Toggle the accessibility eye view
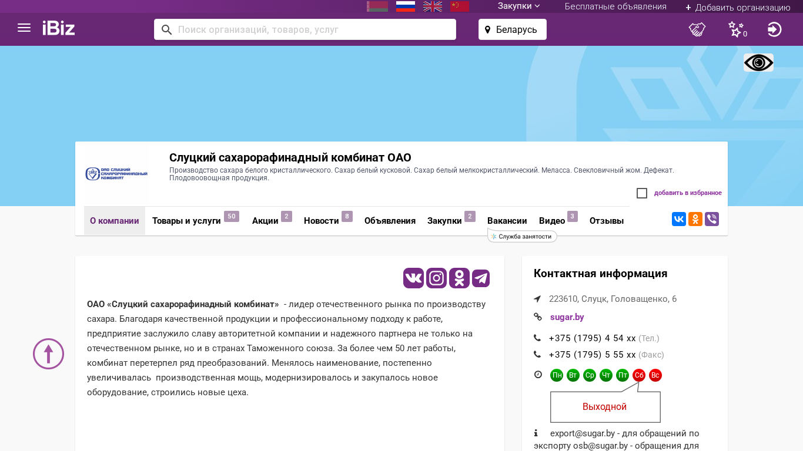This screenshot has height=451, width=803. [x=758, y=63]
